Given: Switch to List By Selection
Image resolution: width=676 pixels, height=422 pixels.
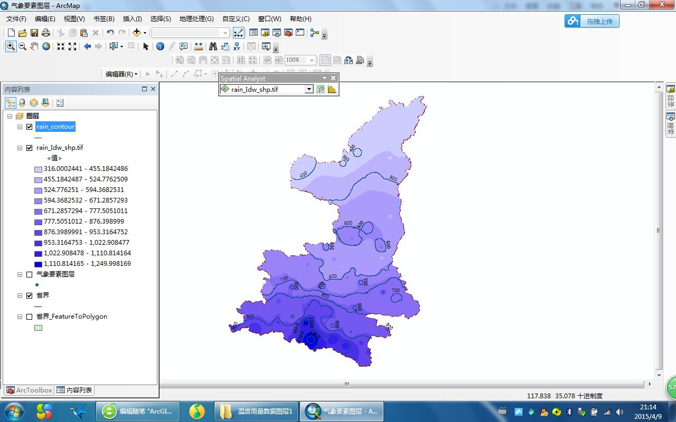Looking at the screenshot, I should pyautogui.click(x=45, y=103).
